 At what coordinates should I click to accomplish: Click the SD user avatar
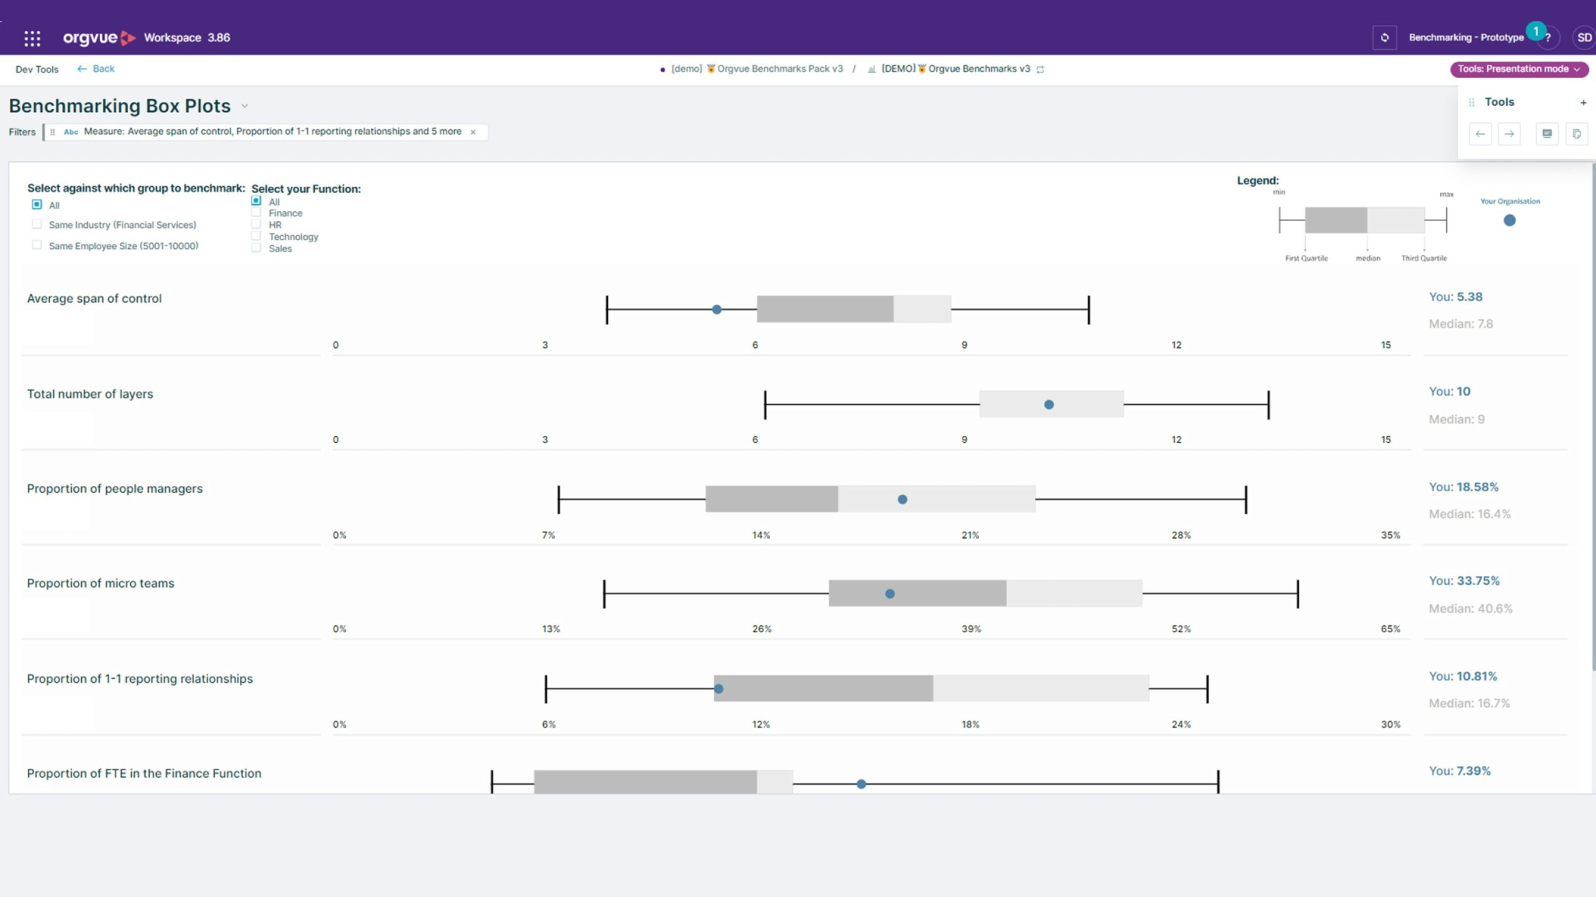[1583, 37]
